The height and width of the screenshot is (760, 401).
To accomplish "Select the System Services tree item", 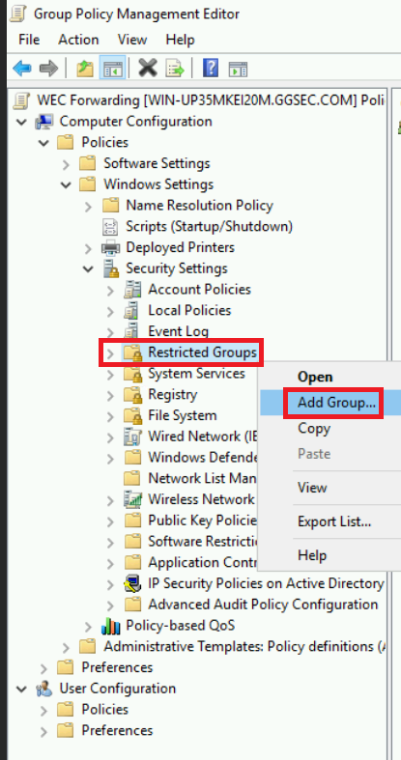I will 196,374.
